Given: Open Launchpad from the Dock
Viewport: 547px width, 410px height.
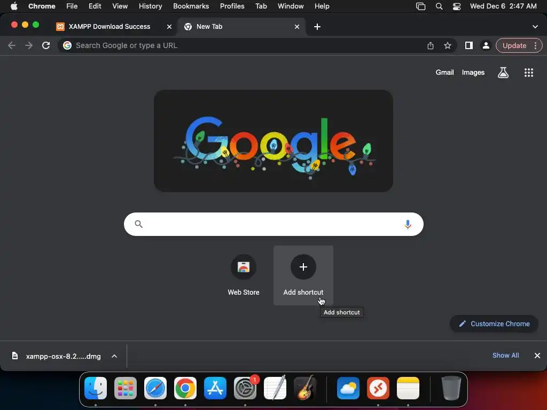Looking at the screenshot, I should (126, 388).
